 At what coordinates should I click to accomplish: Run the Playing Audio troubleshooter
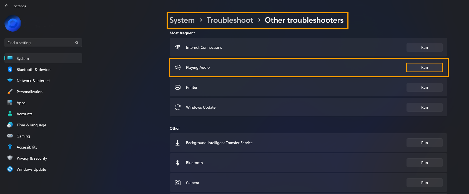tap(424, 67)
